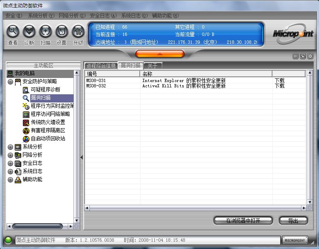
Task: Expand the 网络分析 tree node
Action: [10, 155]
